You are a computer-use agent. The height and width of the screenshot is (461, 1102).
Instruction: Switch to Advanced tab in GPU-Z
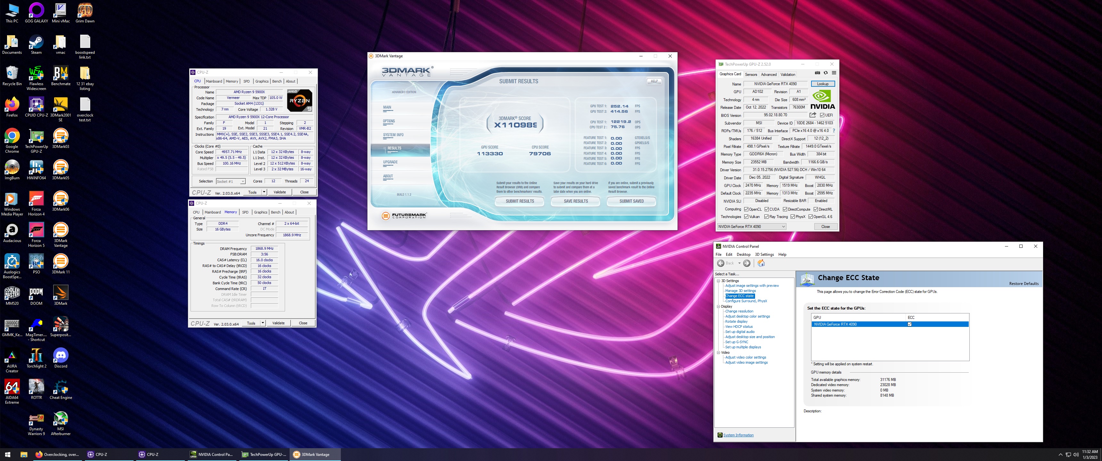pos(769,74)
